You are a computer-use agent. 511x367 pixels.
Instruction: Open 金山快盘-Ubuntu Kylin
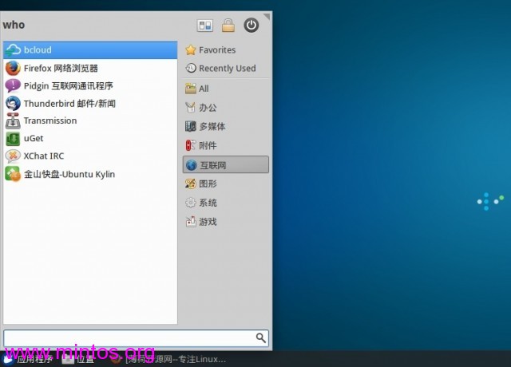(70, 173)
